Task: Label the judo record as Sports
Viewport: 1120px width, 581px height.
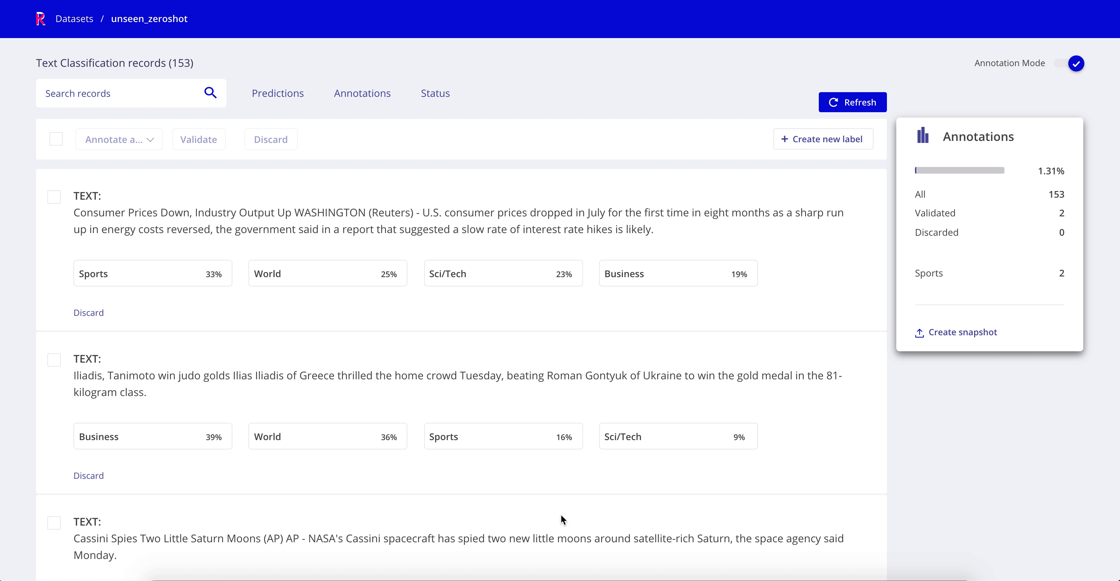Action: pyautogui.click(x=503, y=436)
